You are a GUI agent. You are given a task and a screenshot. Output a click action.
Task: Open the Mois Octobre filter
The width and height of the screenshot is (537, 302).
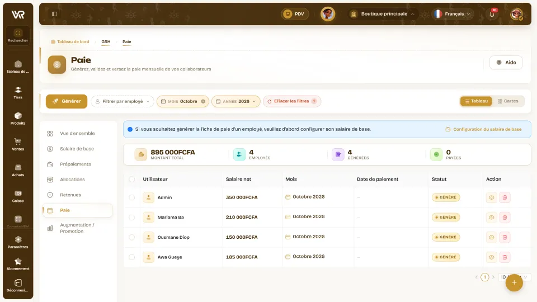click(182, 101)
